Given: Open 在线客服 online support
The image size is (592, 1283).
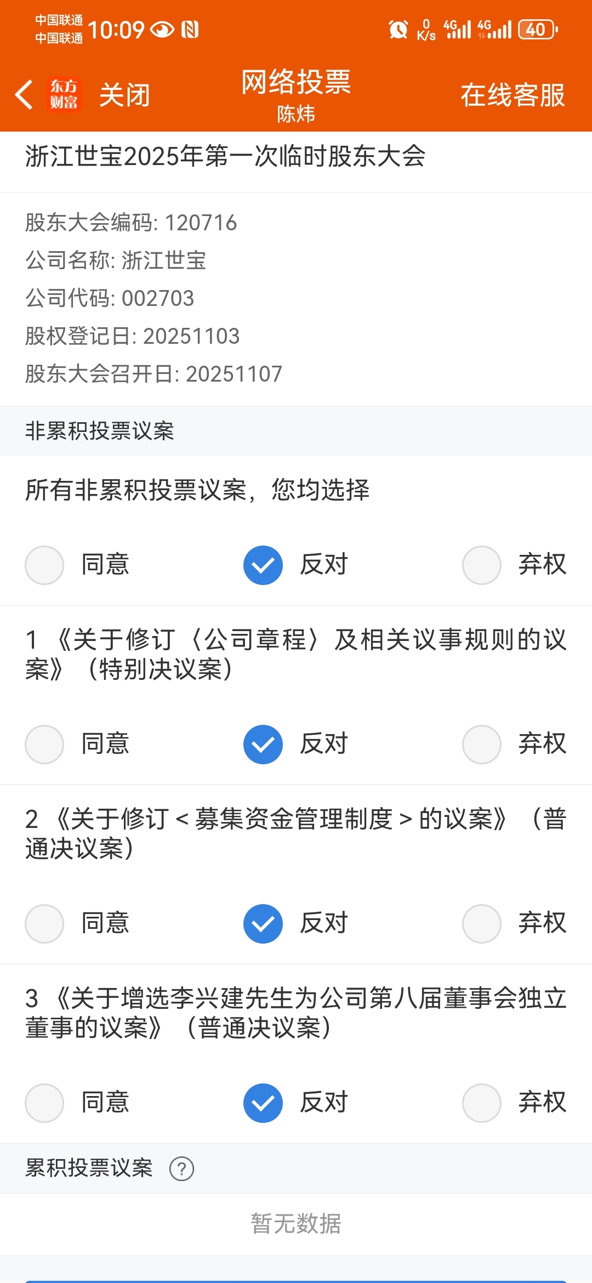Looking at the screenshot, I should pyautogui.click(x=513, y=95).
